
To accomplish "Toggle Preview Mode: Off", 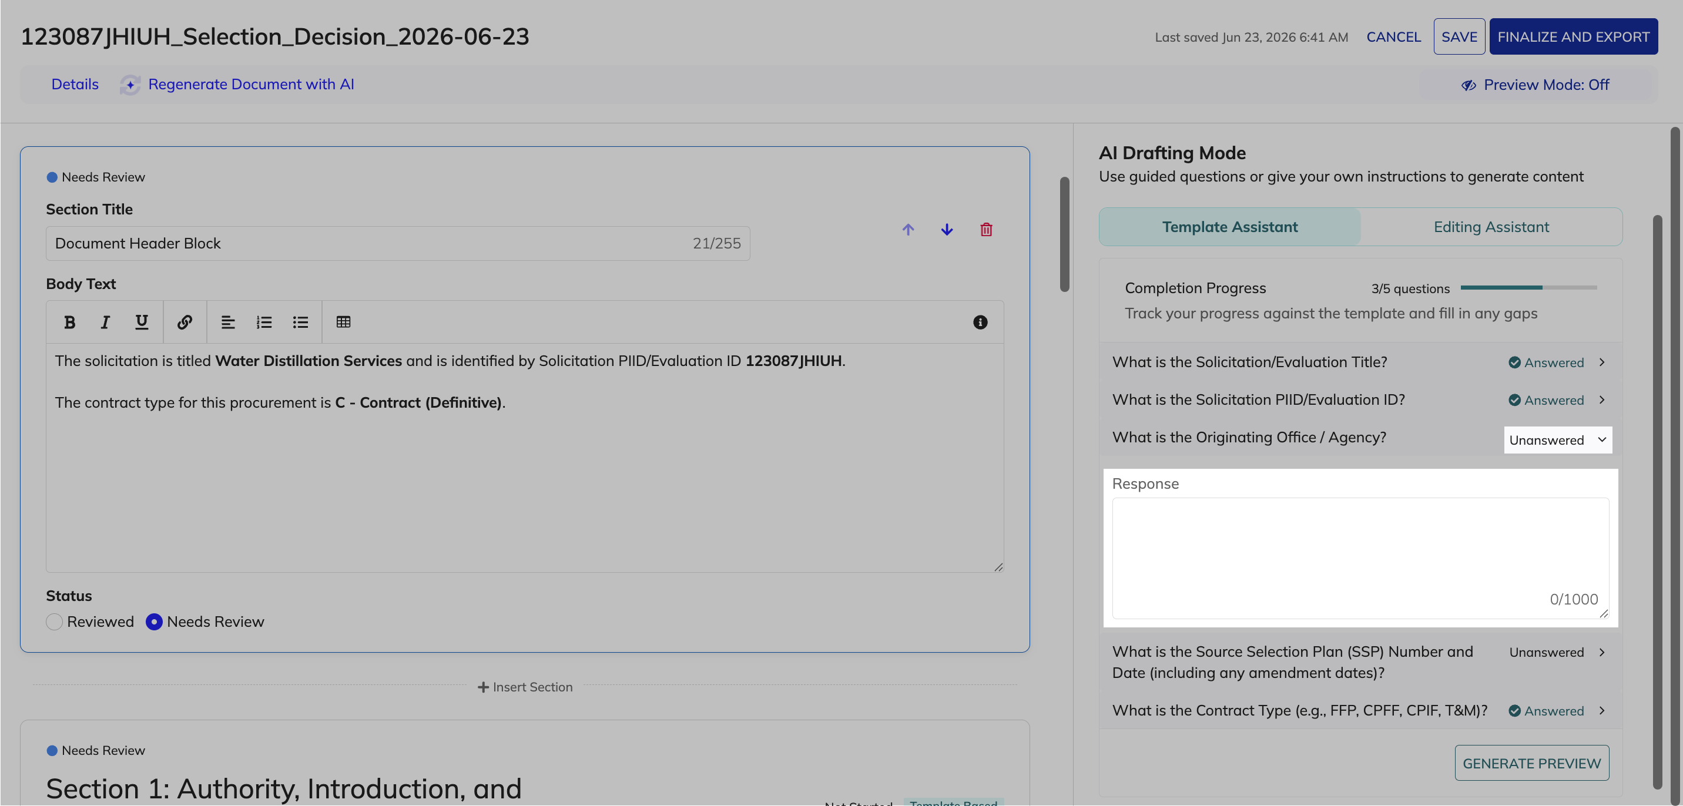I will click(1535, 85).
